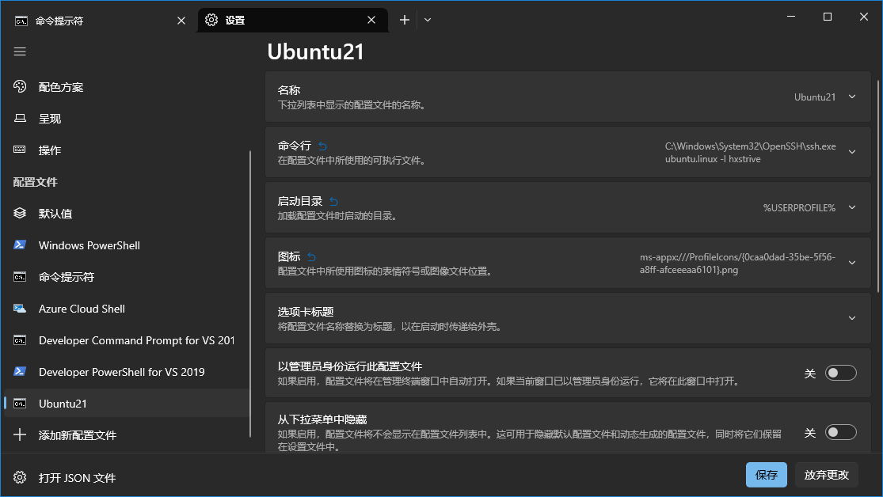
Task: Toggle 从下拉菜单中隐藏 switch
Action: pyautogui.click(x=840, y=431)
